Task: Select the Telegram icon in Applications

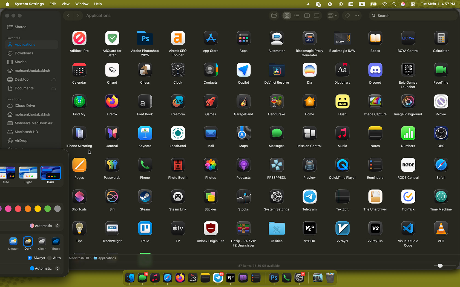Action: point(309,197)
